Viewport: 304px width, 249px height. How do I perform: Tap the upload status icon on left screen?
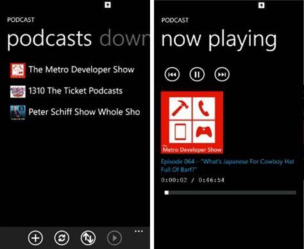(108, 5)
